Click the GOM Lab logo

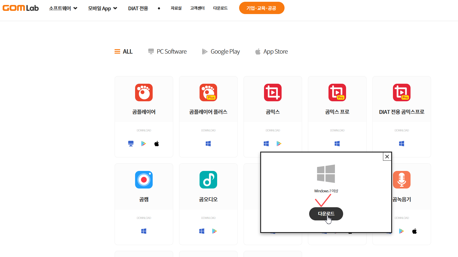click(21, 8)
